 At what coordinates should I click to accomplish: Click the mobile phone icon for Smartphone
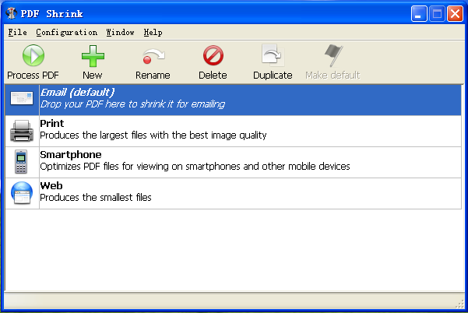pos(21,162)
